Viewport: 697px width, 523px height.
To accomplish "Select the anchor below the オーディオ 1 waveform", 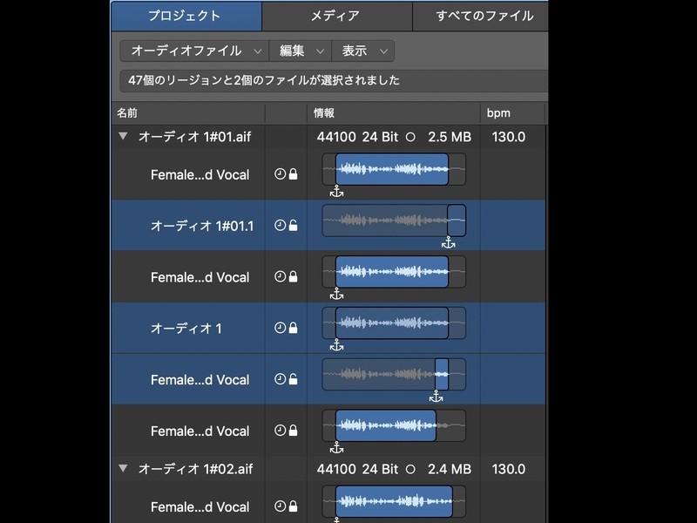I will [x=336, y=346].
